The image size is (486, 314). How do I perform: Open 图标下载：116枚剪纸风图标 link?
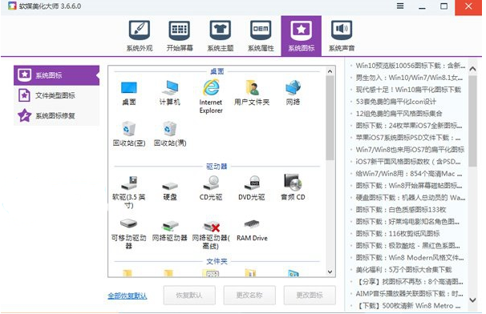point(398,233)
